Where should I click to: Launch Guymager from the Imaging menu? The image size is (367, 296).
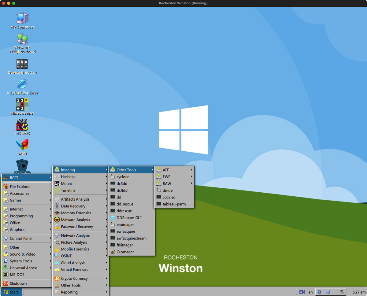click(x=125, y=252)
